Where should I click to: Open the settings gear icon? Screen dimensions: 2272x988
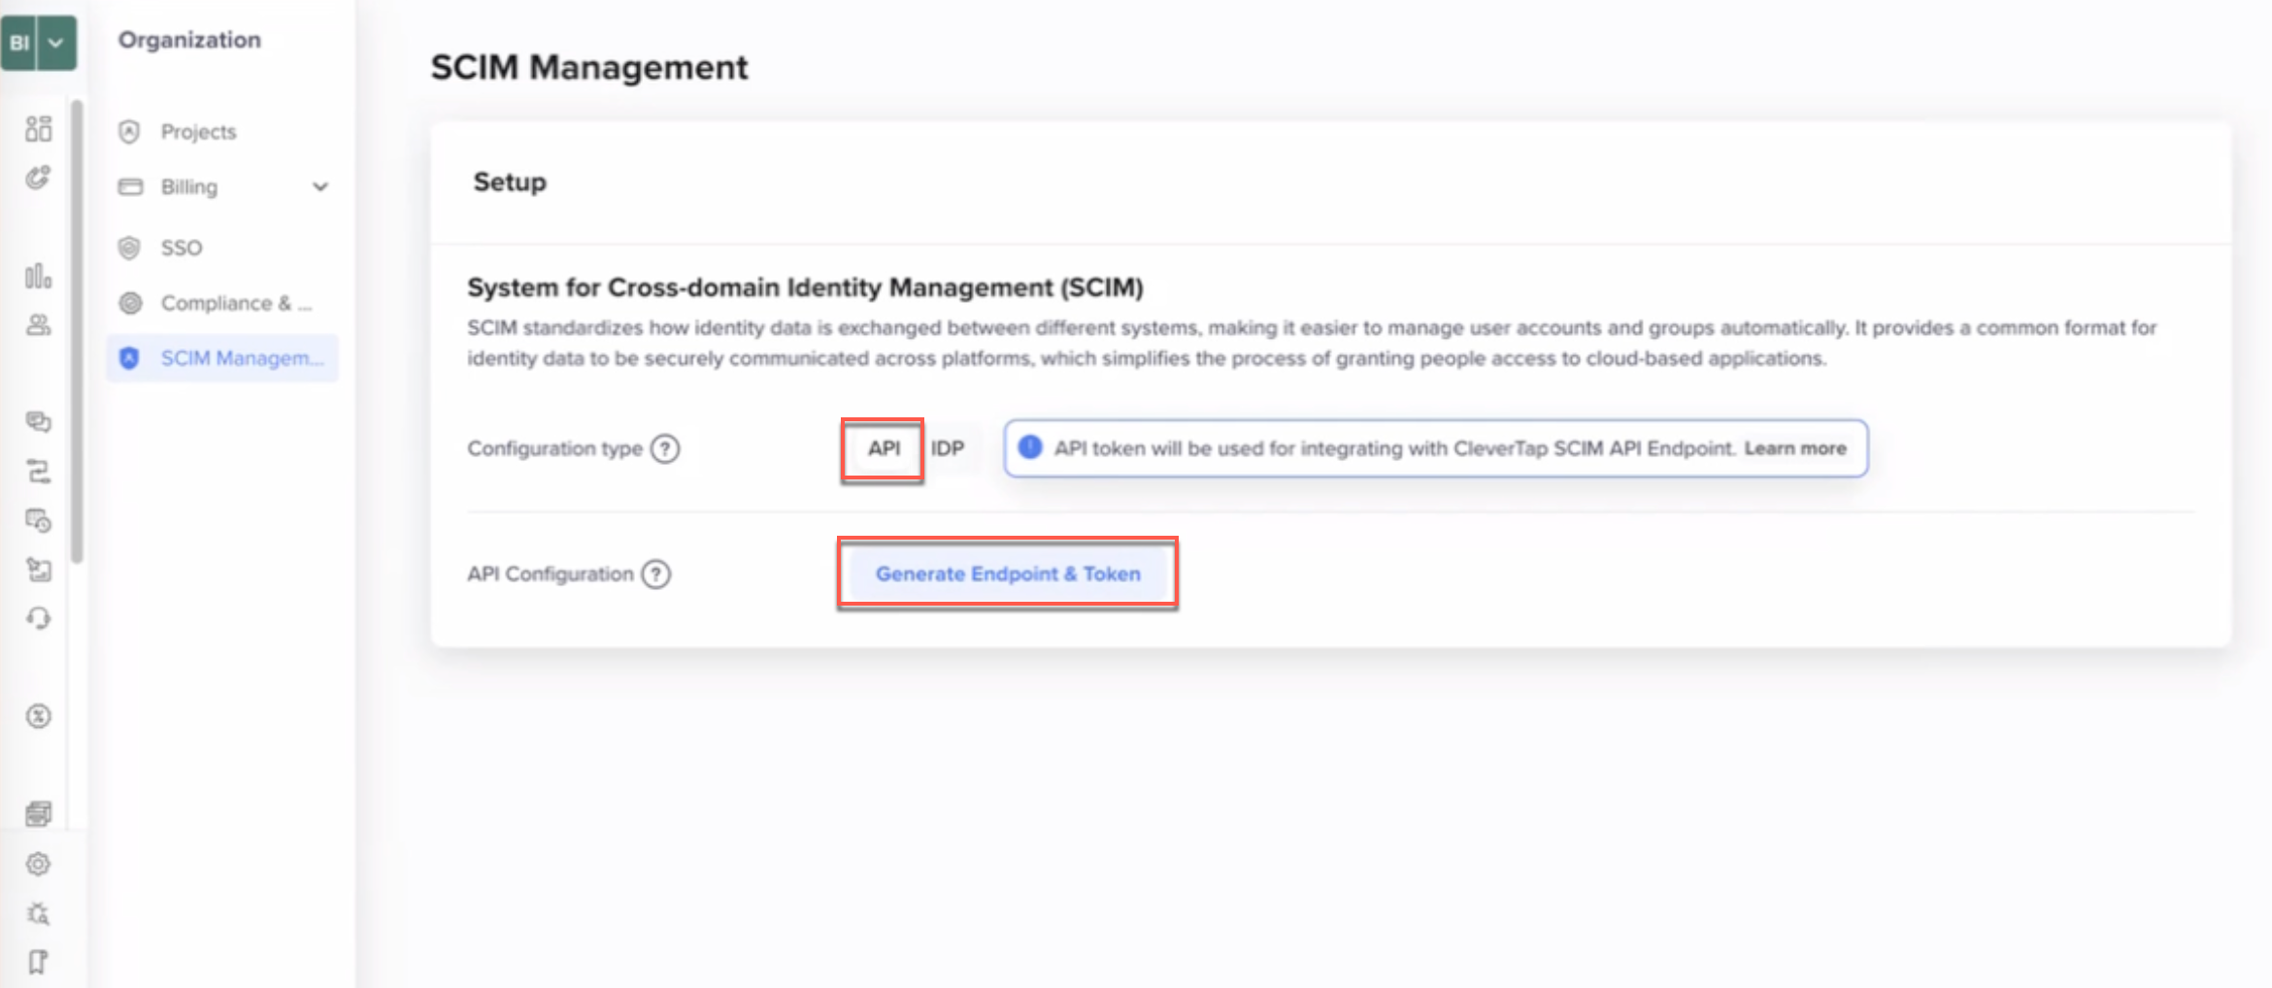click(39, 864)
